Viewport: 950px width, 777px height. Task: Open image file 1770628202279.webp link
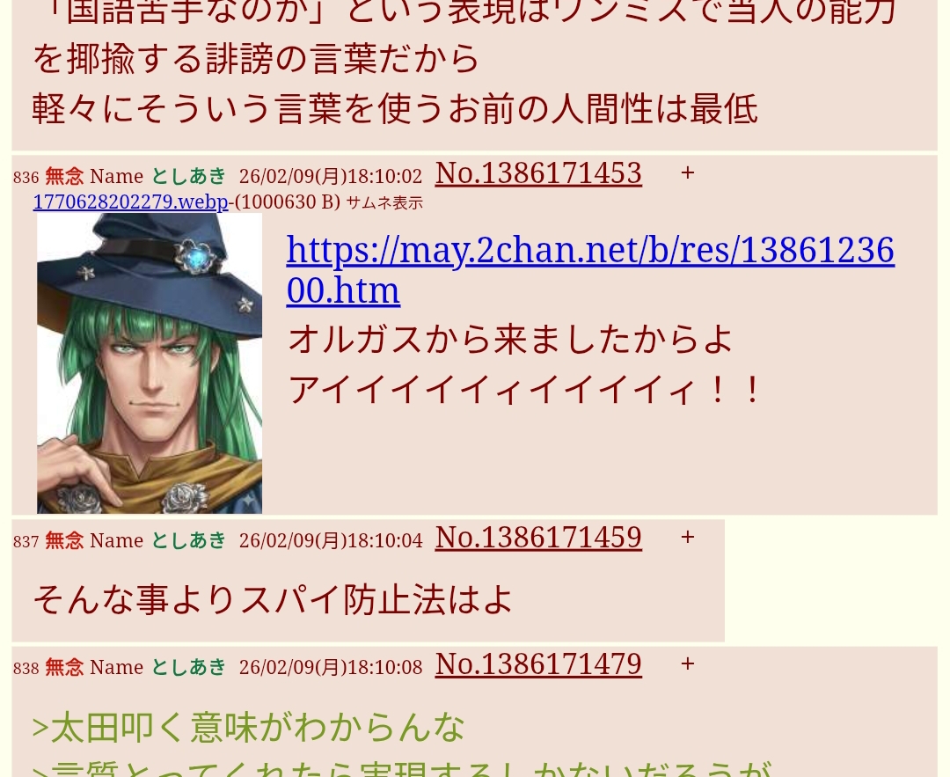click(130, 202)
